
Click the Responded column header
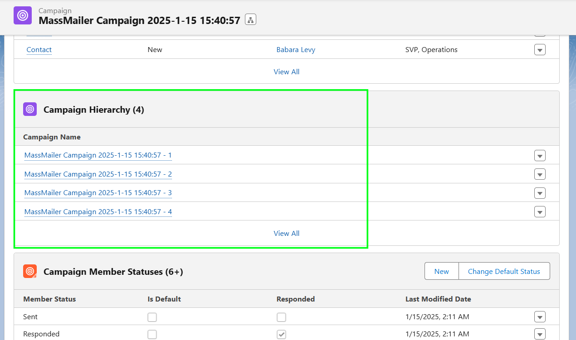pyautogui.click(x=296, y=299)
